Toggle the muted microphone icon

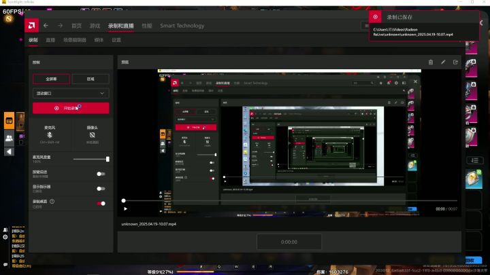pyautogui.click(x=50, y=135)
